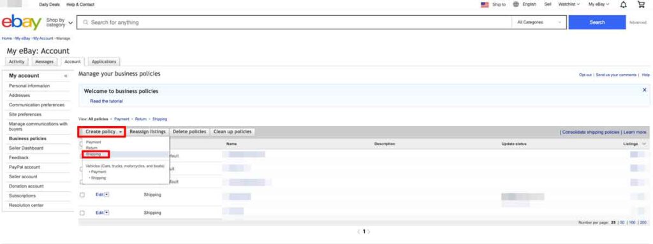
Task: Click the blue Search button
Action: point(597,22)
